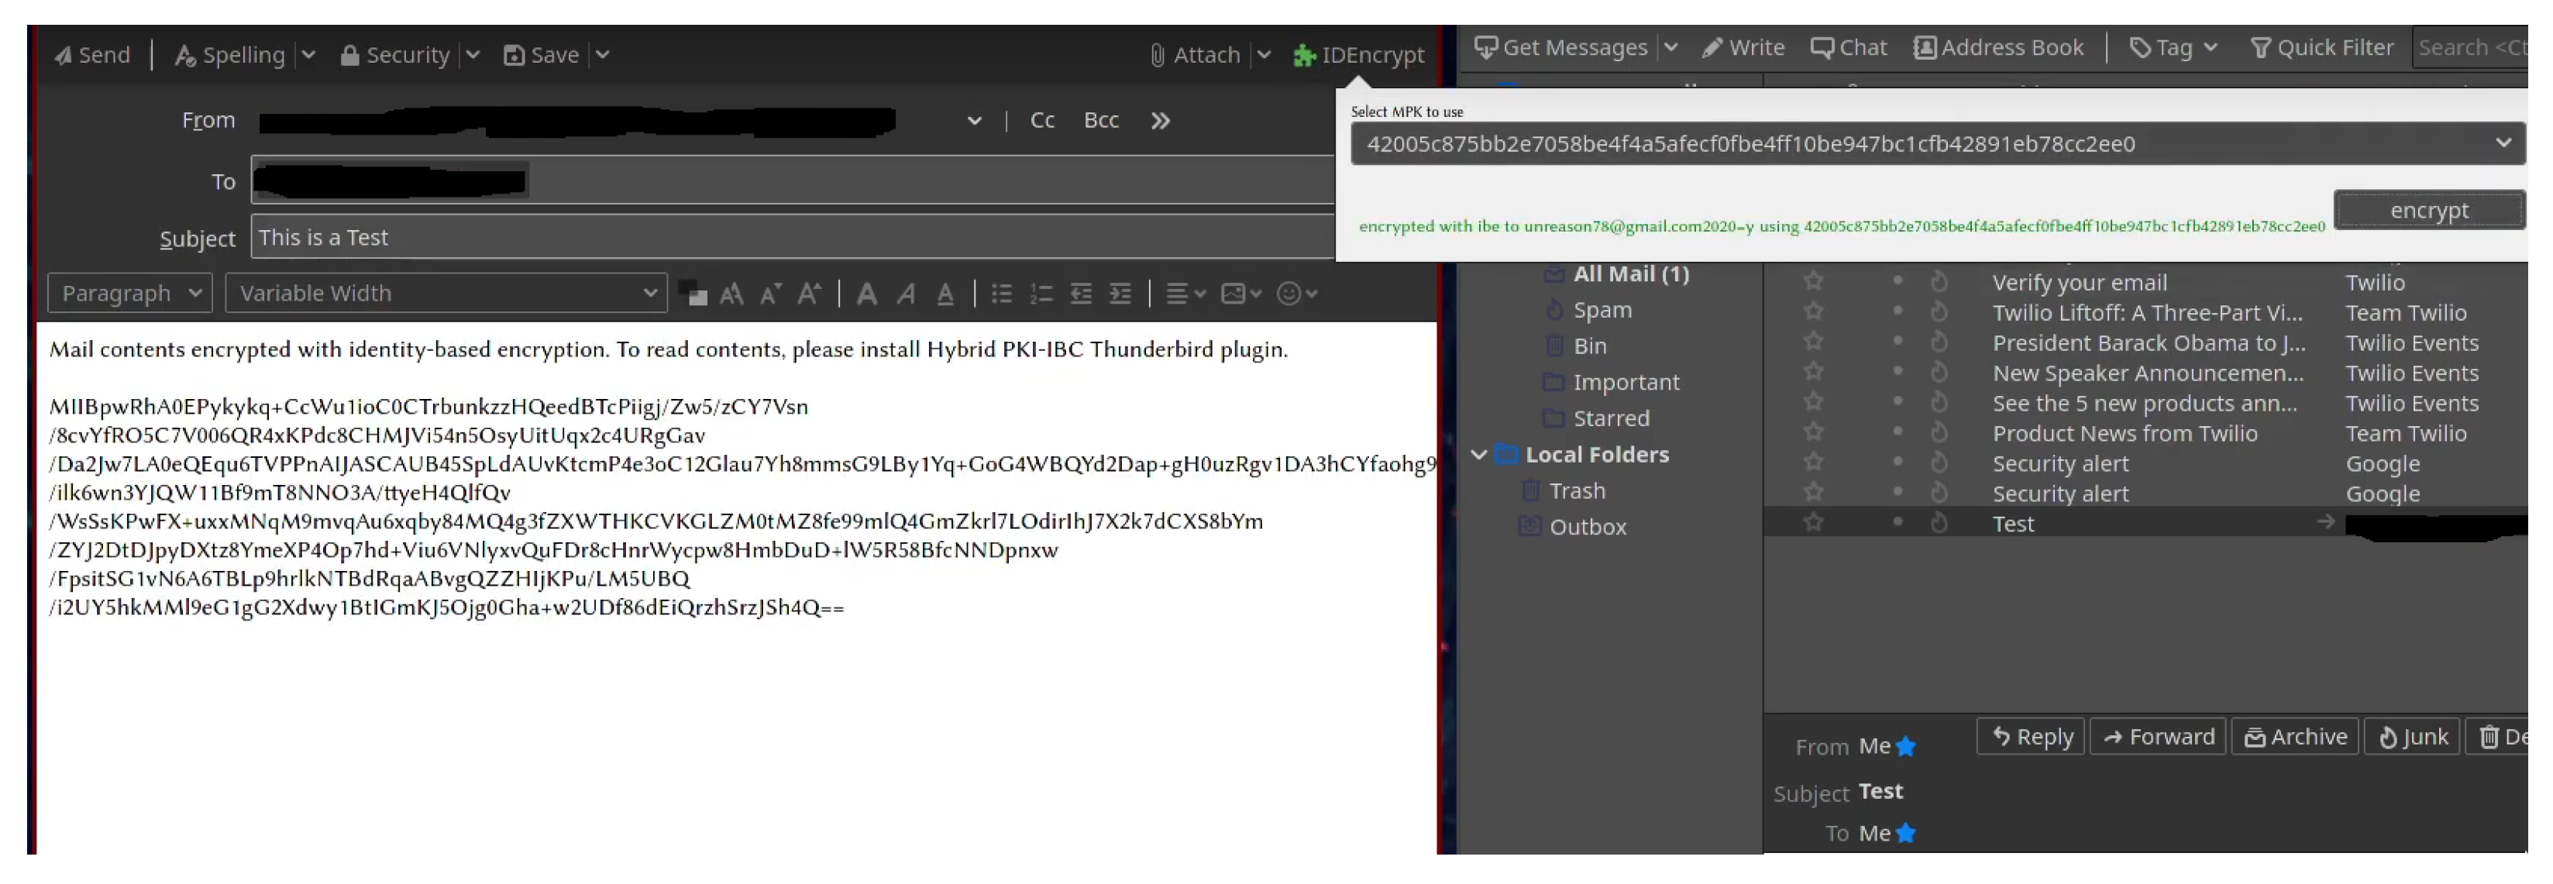
Task: Toggle junk status on Security alert message
Action: (x=1939, y=464)
